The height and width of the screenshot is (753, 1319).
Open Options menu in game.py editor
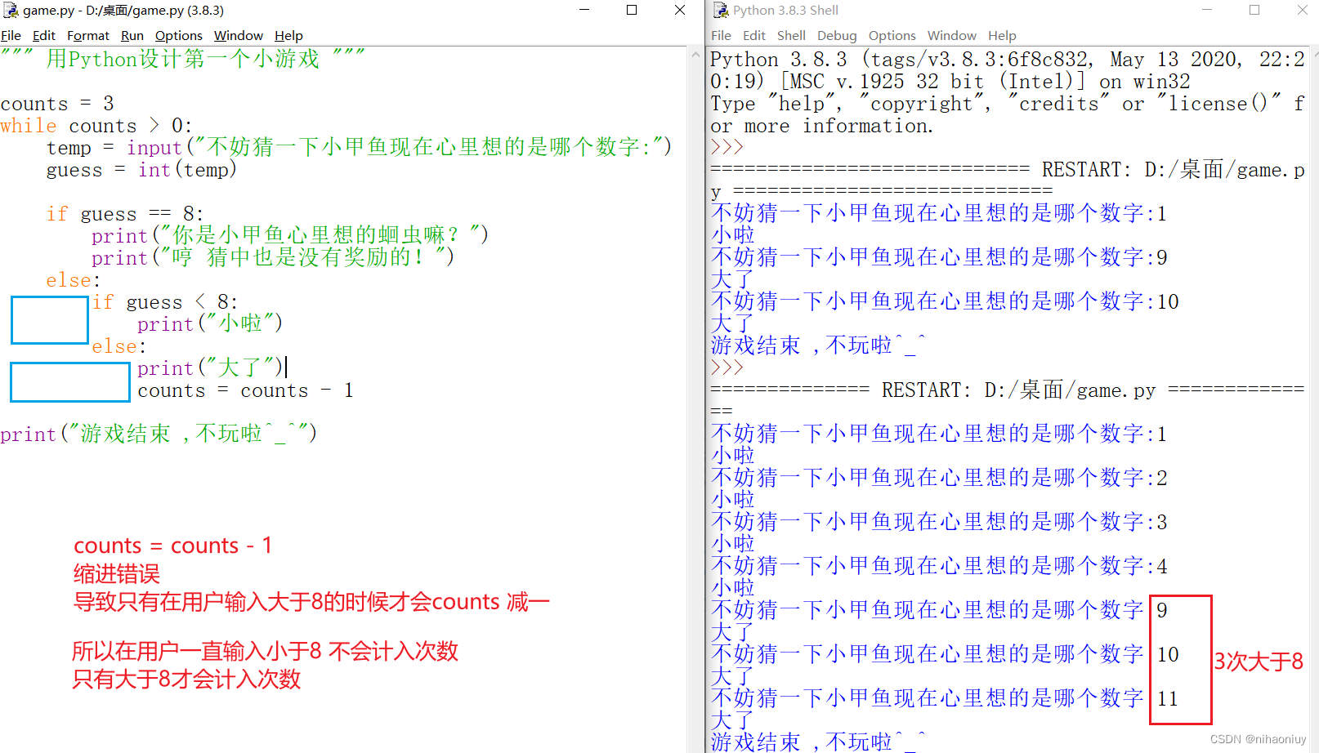[x=179, y=36]
